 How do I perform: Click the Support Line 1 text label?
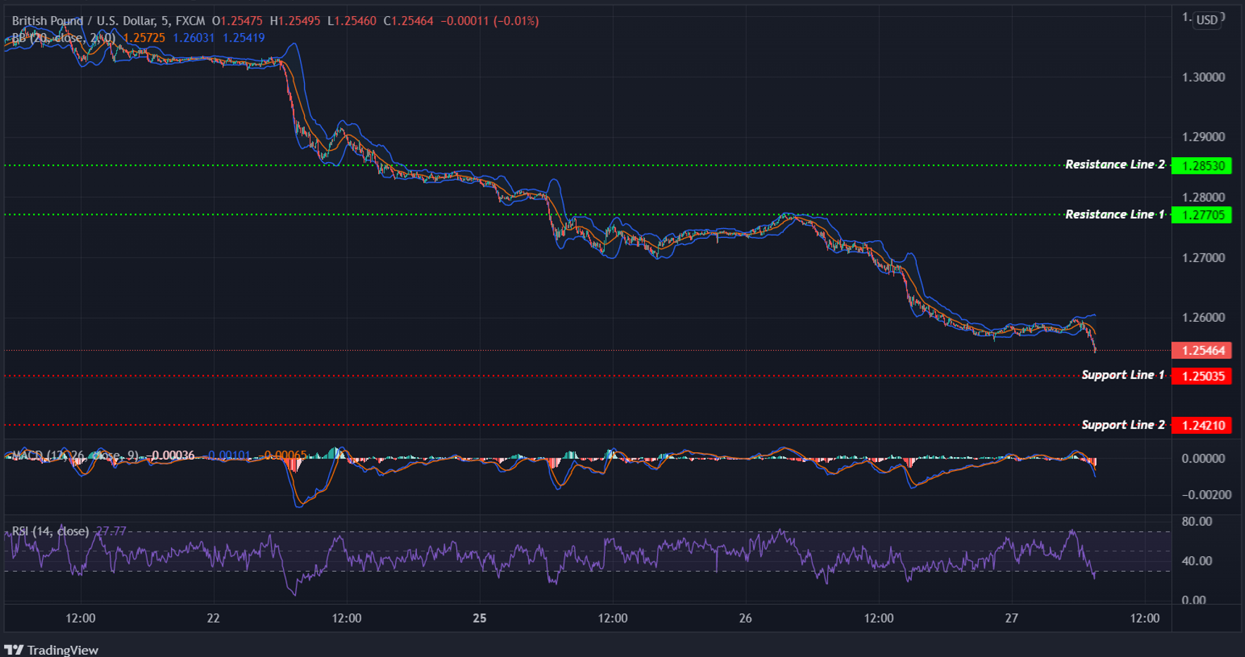(1122, 375)
